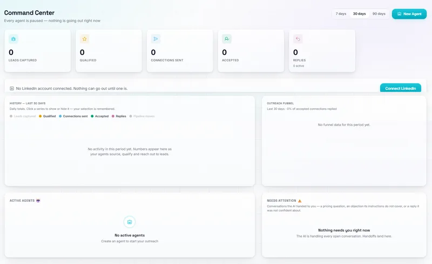Click the Command Center heading
Viewport: 432px width, 264px height.
(x=29, y=12)
